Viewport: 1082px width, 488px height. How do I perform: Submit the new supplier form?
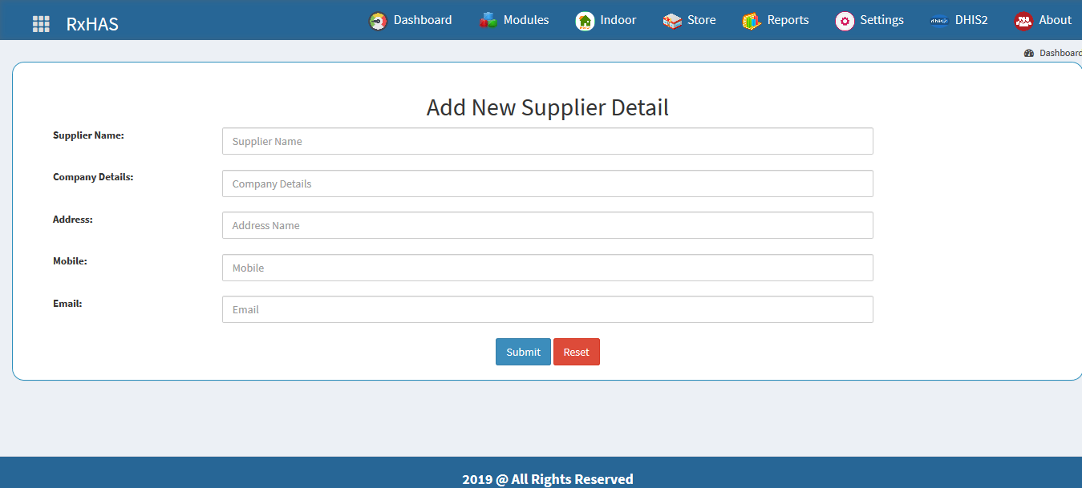coord(522,351)
